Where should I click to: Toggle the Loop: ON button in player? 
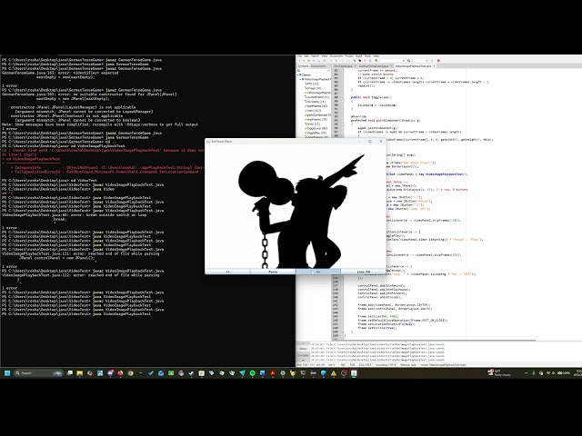coord(364,272)
